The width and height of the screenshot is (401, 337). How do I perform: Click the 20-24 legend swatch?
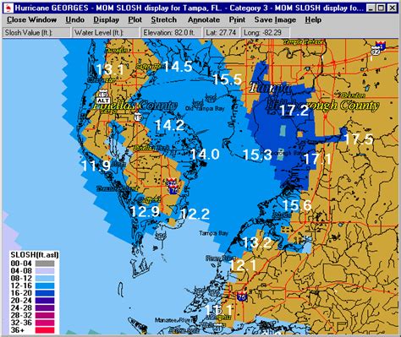tap(45, 301)
